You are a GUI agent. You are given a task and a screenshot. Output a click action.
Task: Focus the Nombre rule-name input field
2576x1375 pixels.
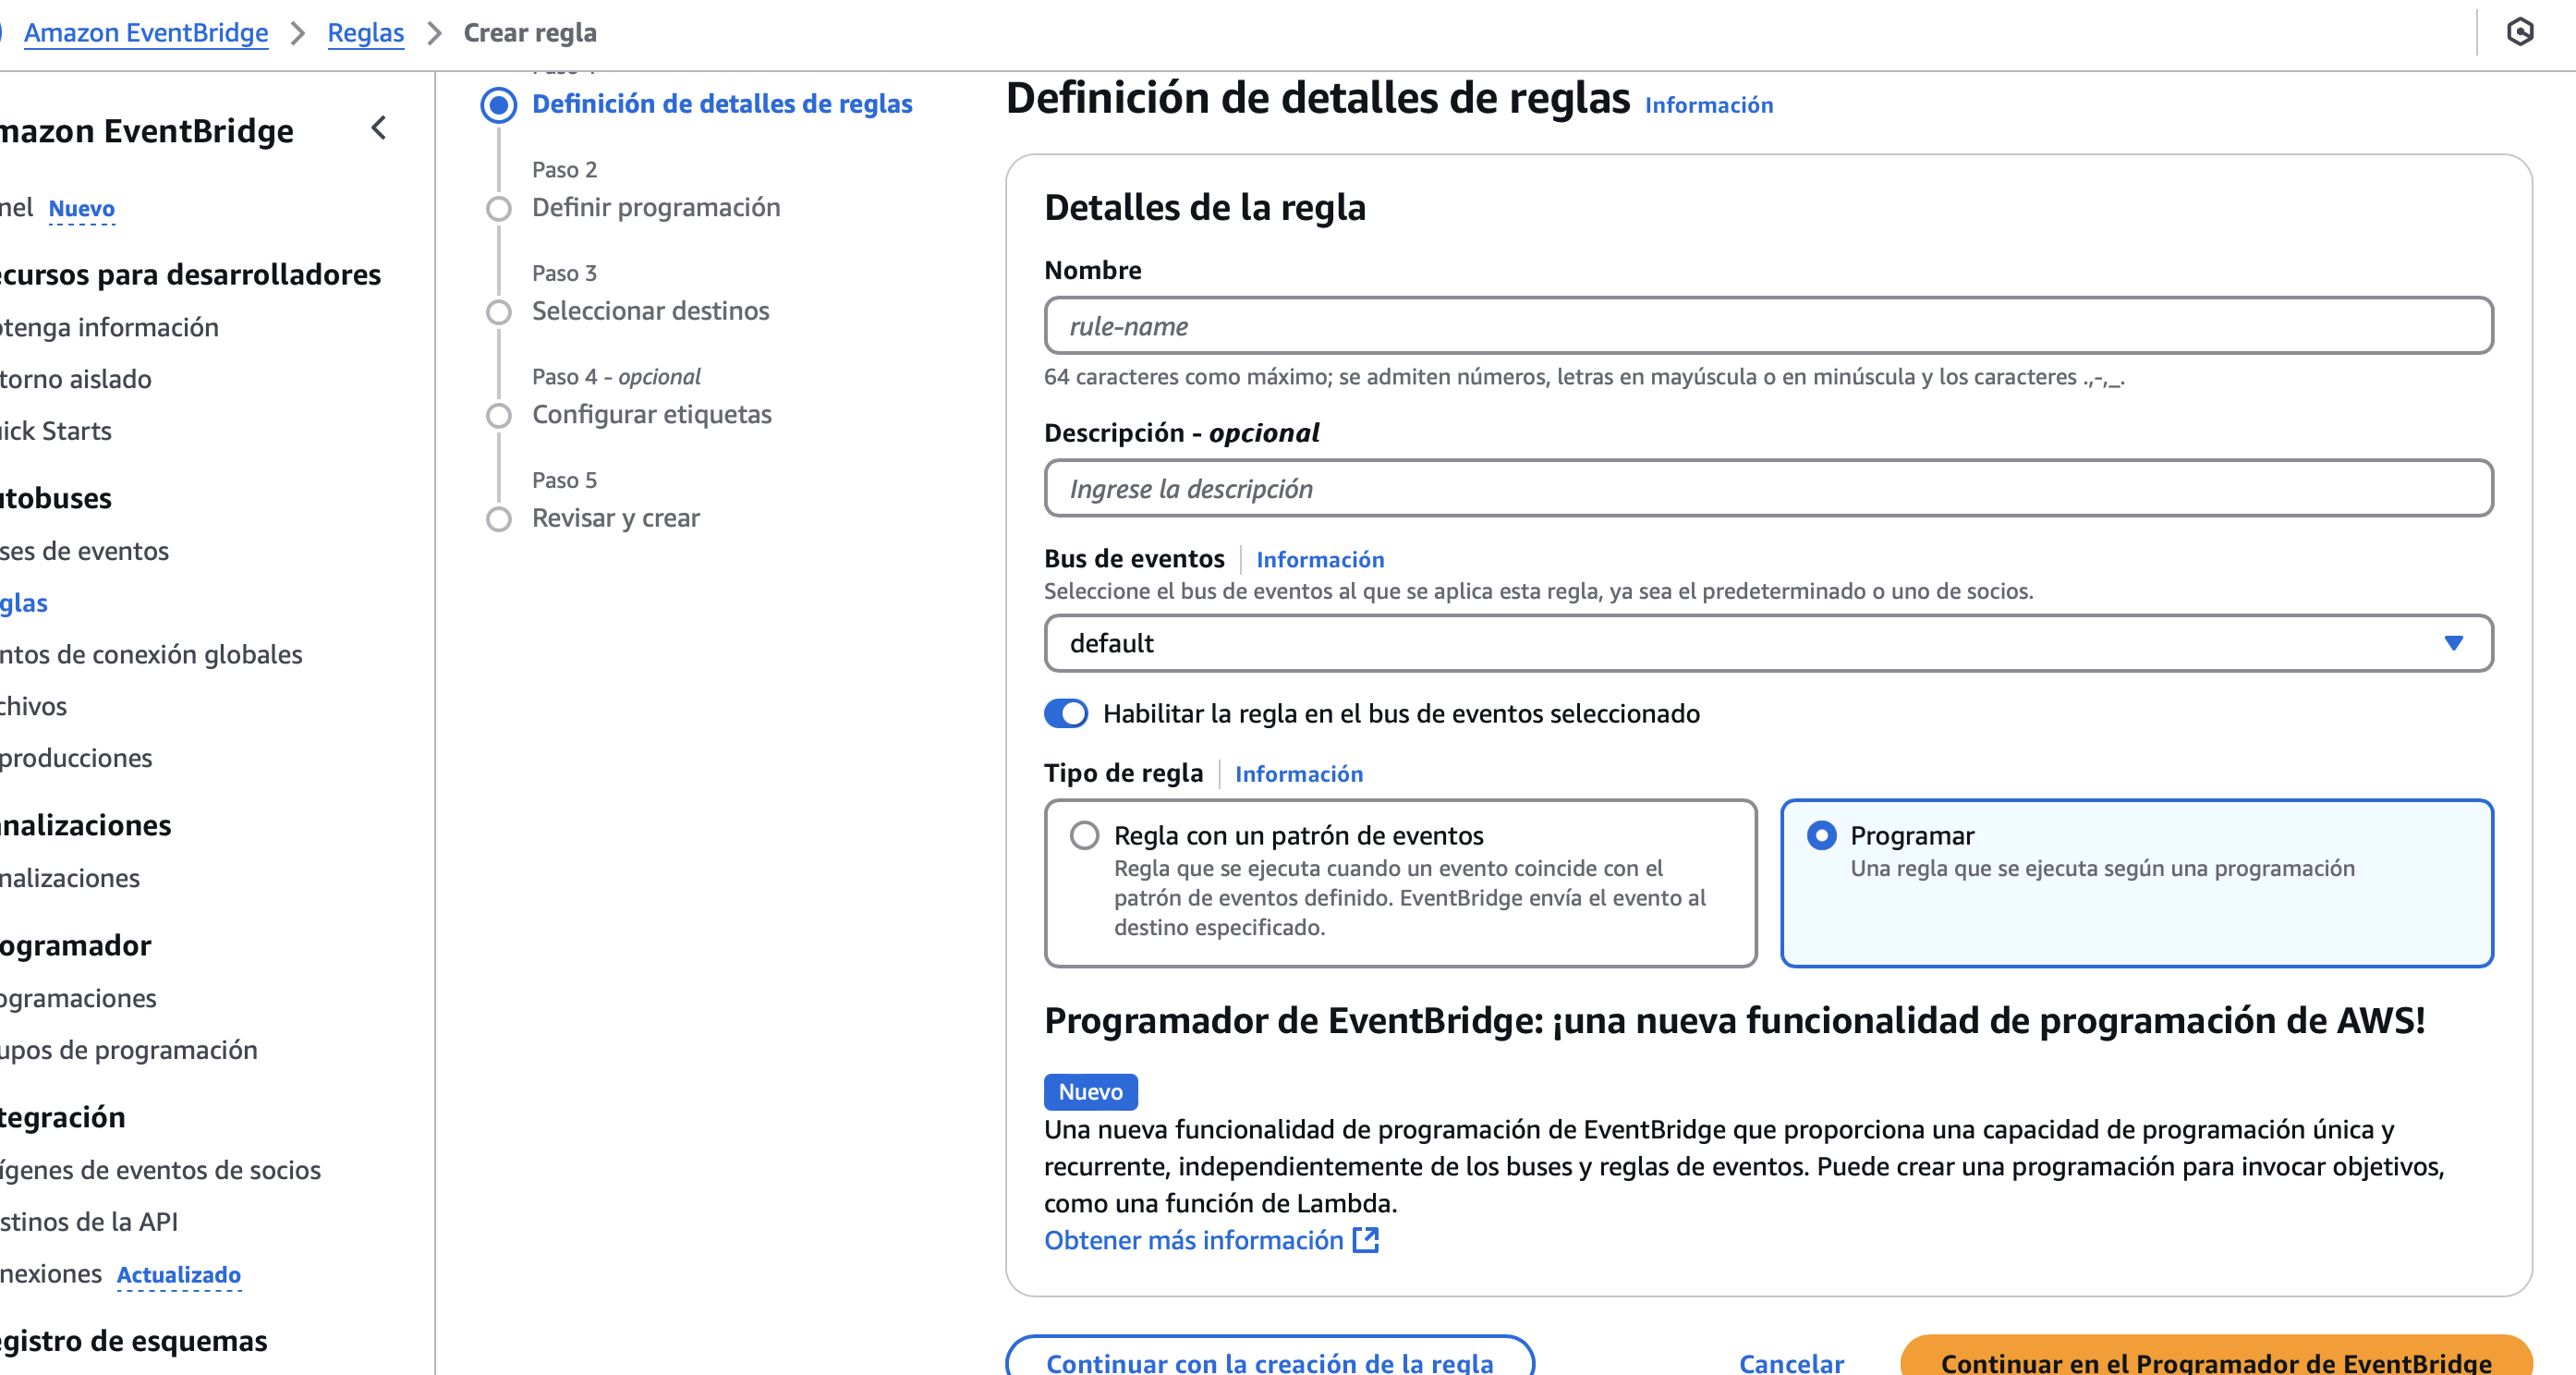pyautogui.click(x=1768, y=326)
